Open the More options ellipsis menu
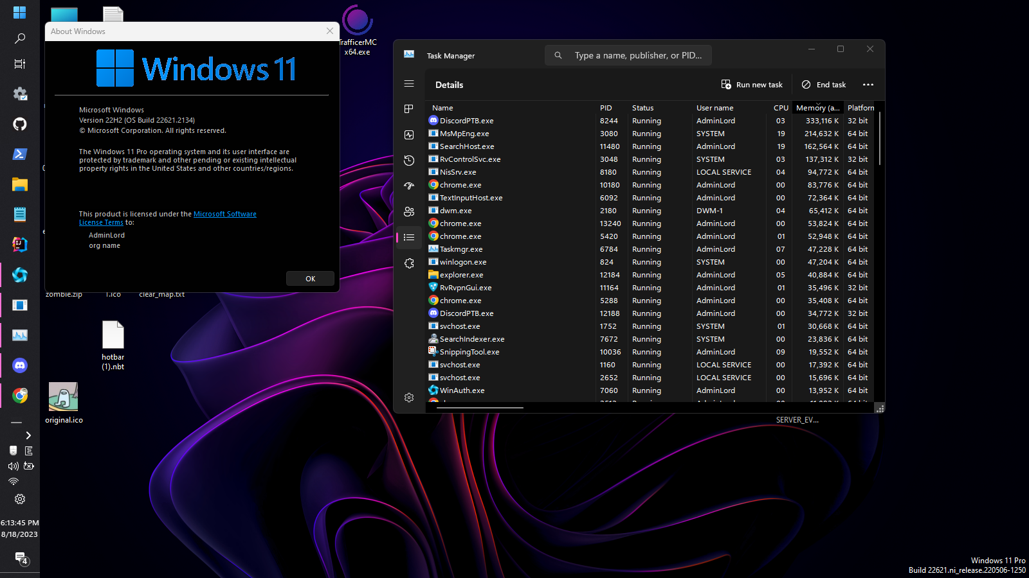Screen dimensions: 1029x578 point(868,84)
